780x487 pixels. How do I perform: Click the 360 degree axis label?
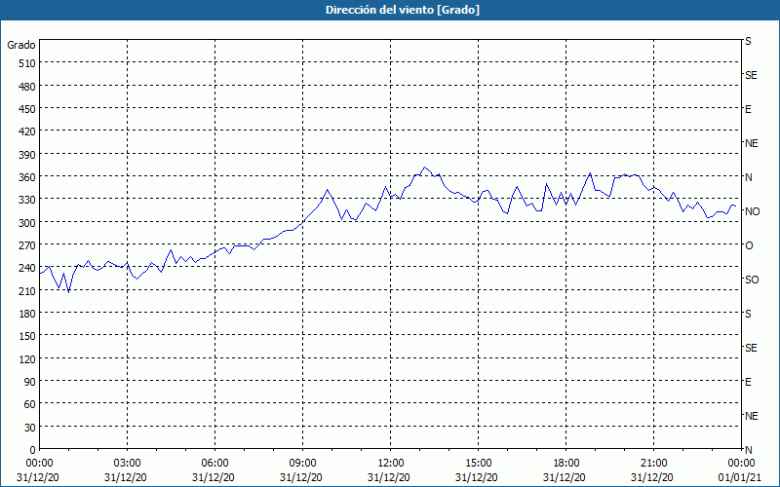pos(28,177)
